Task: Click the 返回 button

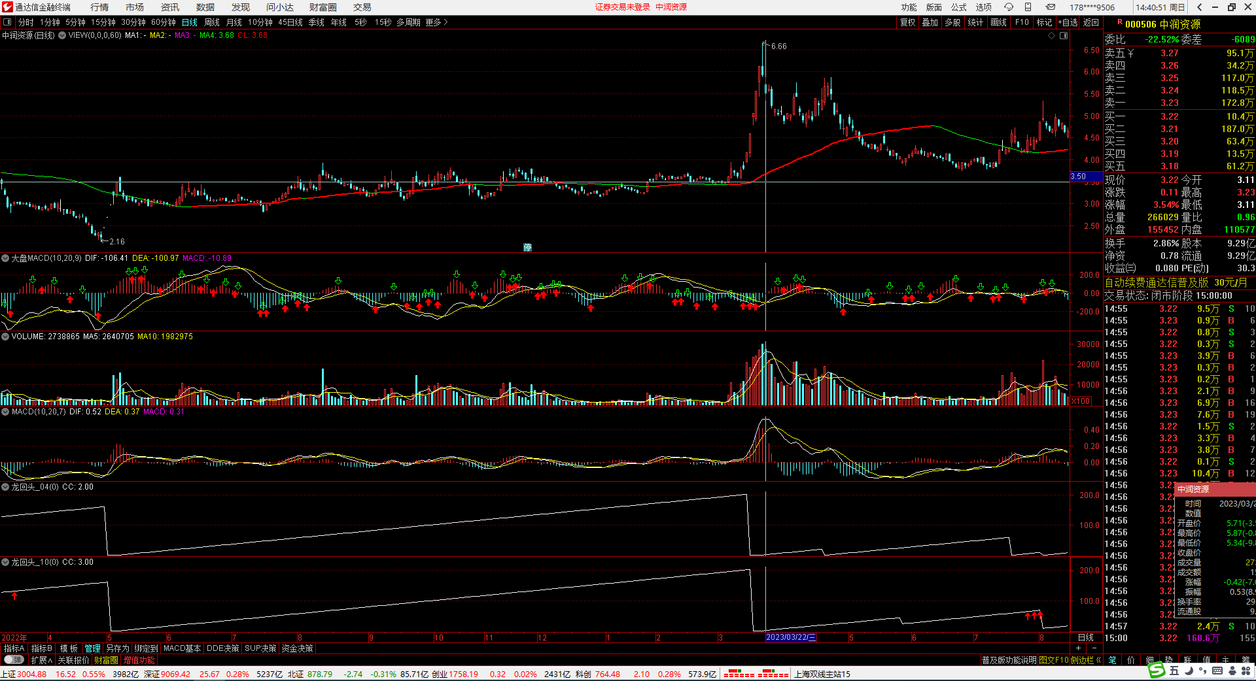Action: click(1090, 22)
